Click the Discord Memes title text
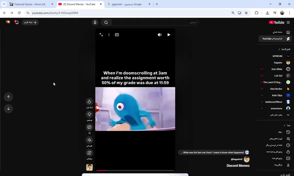The width and height of the screenshot is (294, 176). pos(238,166)
